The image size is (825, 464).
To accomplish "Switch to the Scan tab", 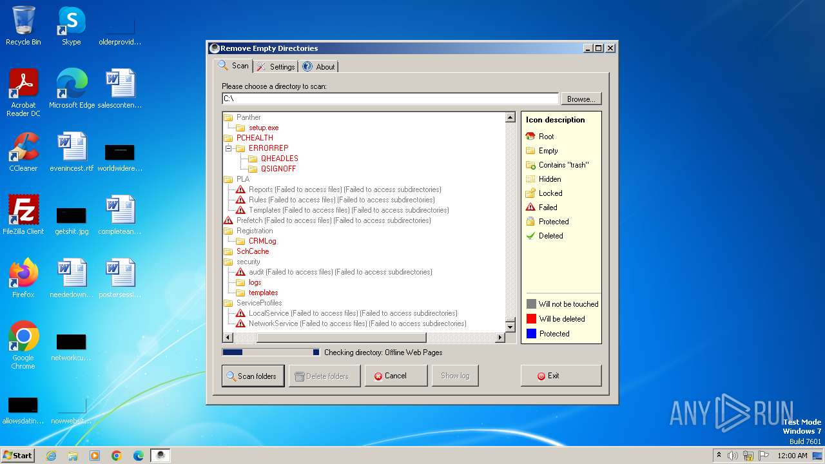I will click(233, 66).
